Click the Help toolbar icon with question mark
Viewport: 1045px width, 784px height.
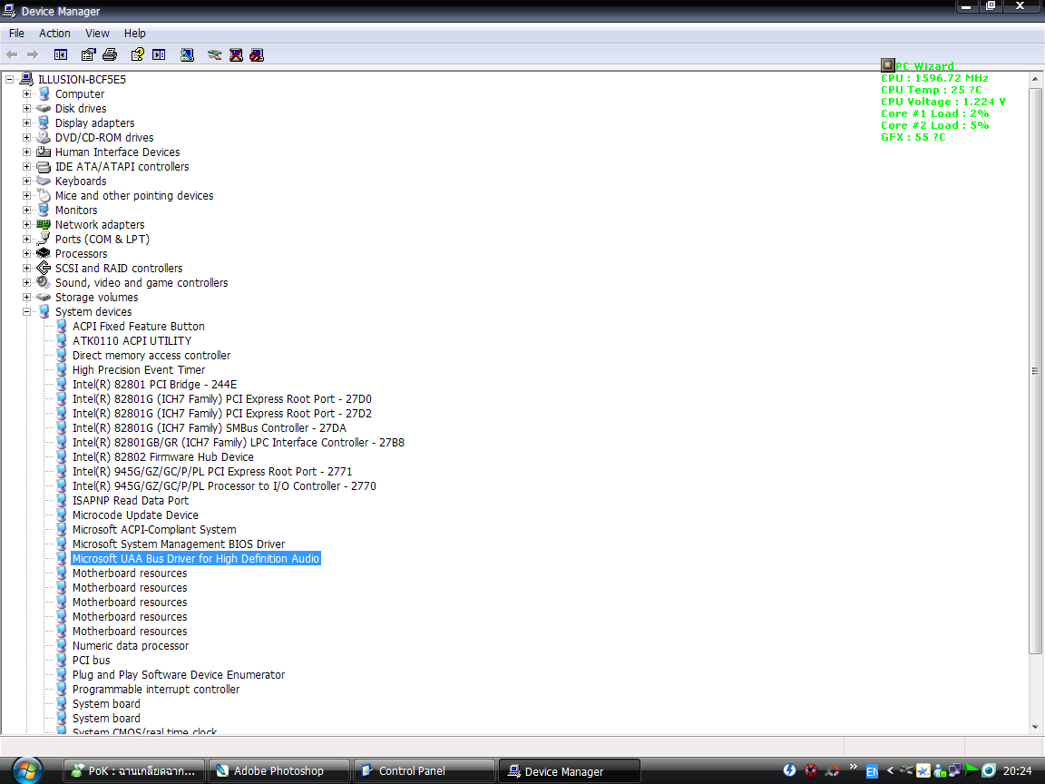137,54
